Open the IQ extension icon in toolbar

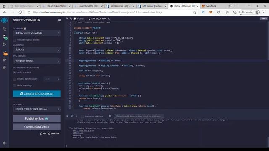203,12
